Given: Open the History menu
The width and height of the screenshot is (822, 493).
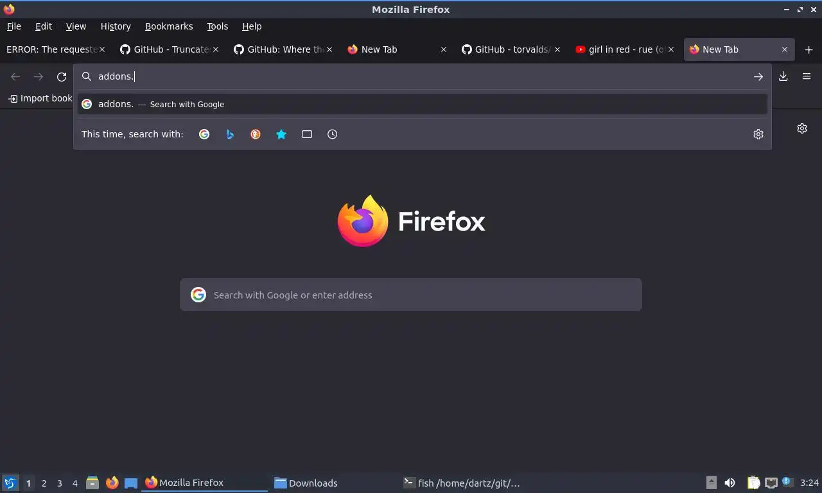Looking at the screenshot, I should [x=116, y=26].
